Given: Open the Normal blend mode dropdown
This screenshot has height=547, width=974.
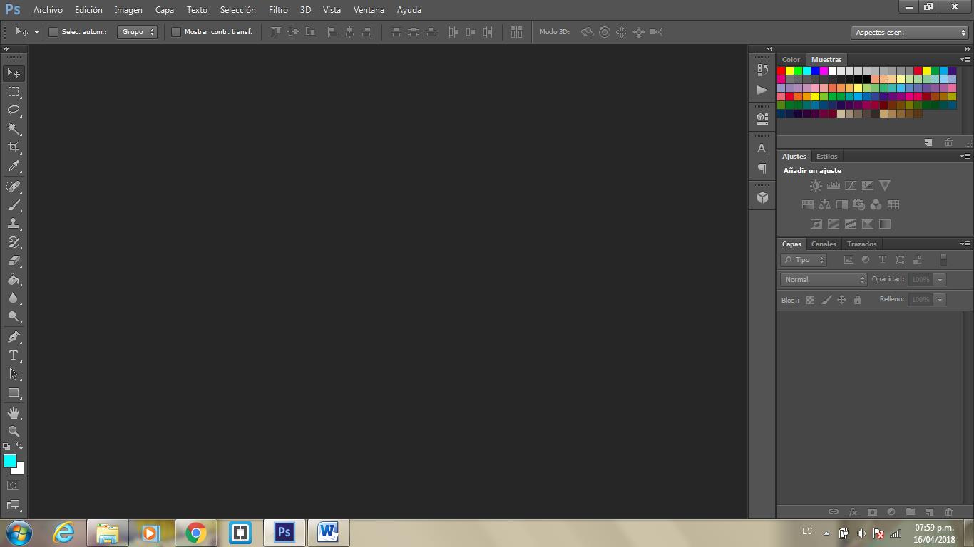Looking at the screenshot, I should (823, 280).
